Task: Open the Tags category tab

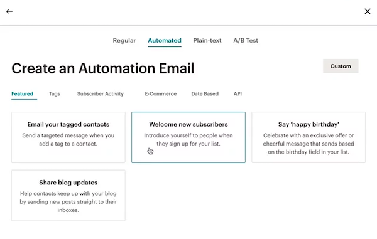Action: pyautogui.click(x=55, y=94)
